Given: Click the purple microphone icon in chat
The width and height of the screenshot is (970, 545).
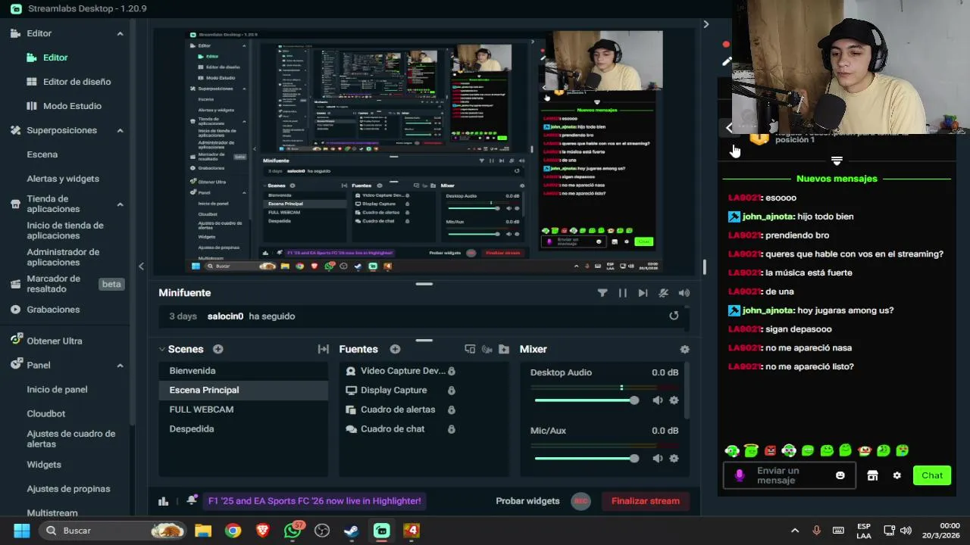Looking at the screenshot, I should click(740, 475).
